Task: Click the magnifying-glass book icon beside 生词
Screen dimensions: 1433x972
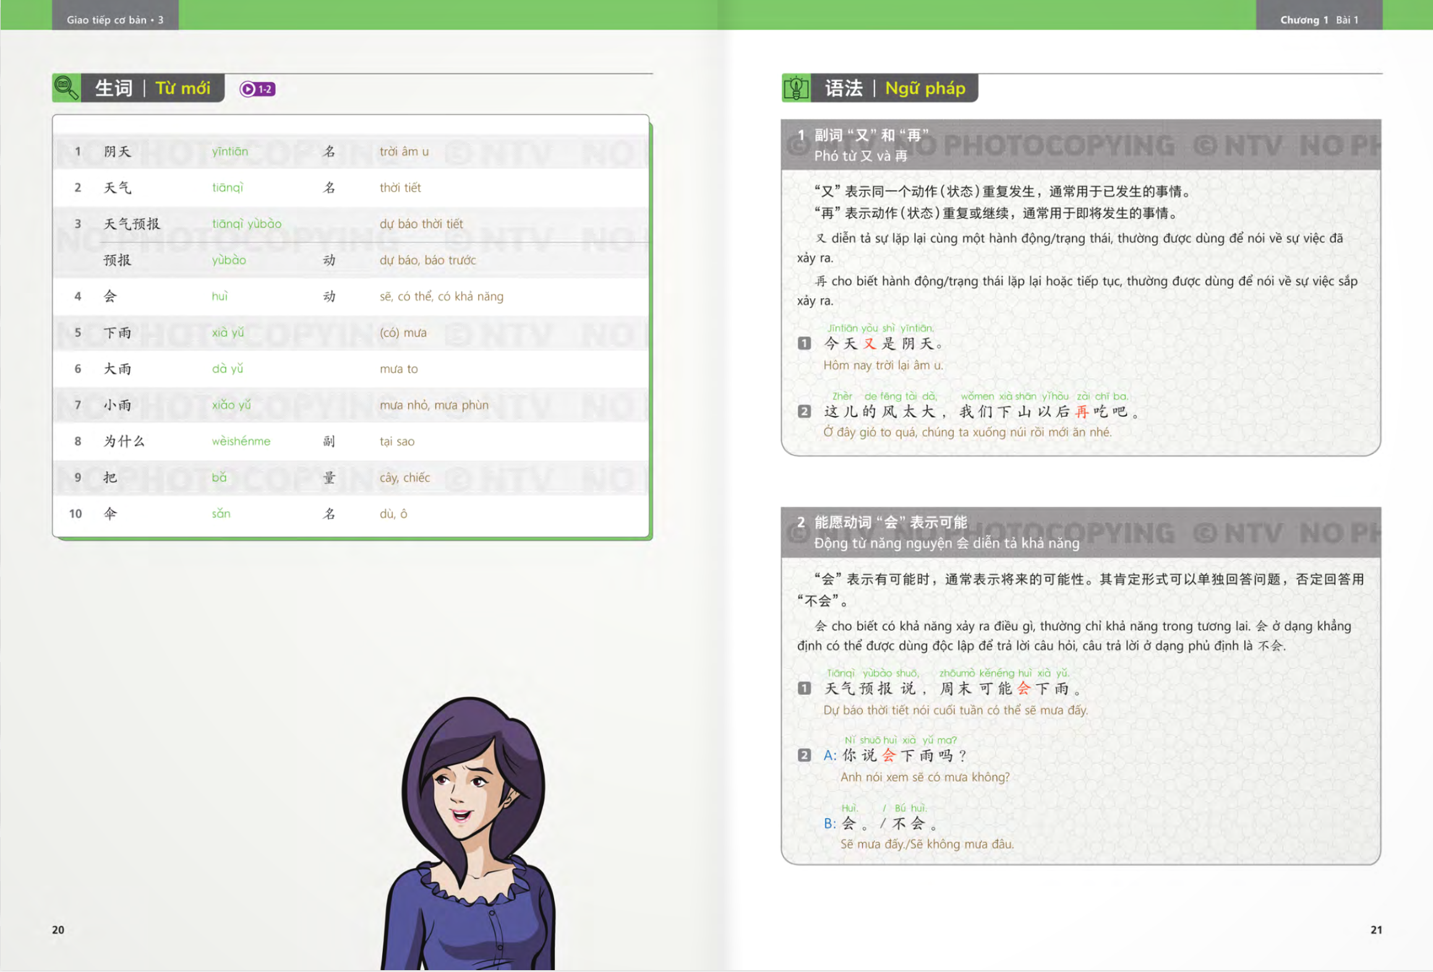Action: click(x=66, y=87)
